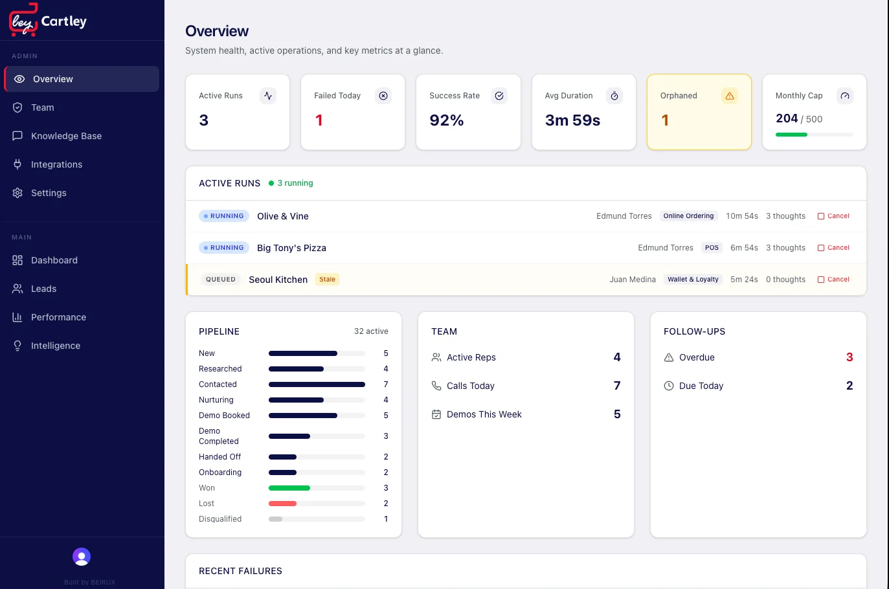Click the Demos This Week calendar icon
The height and width of the screenshot is (589, 889).
[x=436, y=414]
